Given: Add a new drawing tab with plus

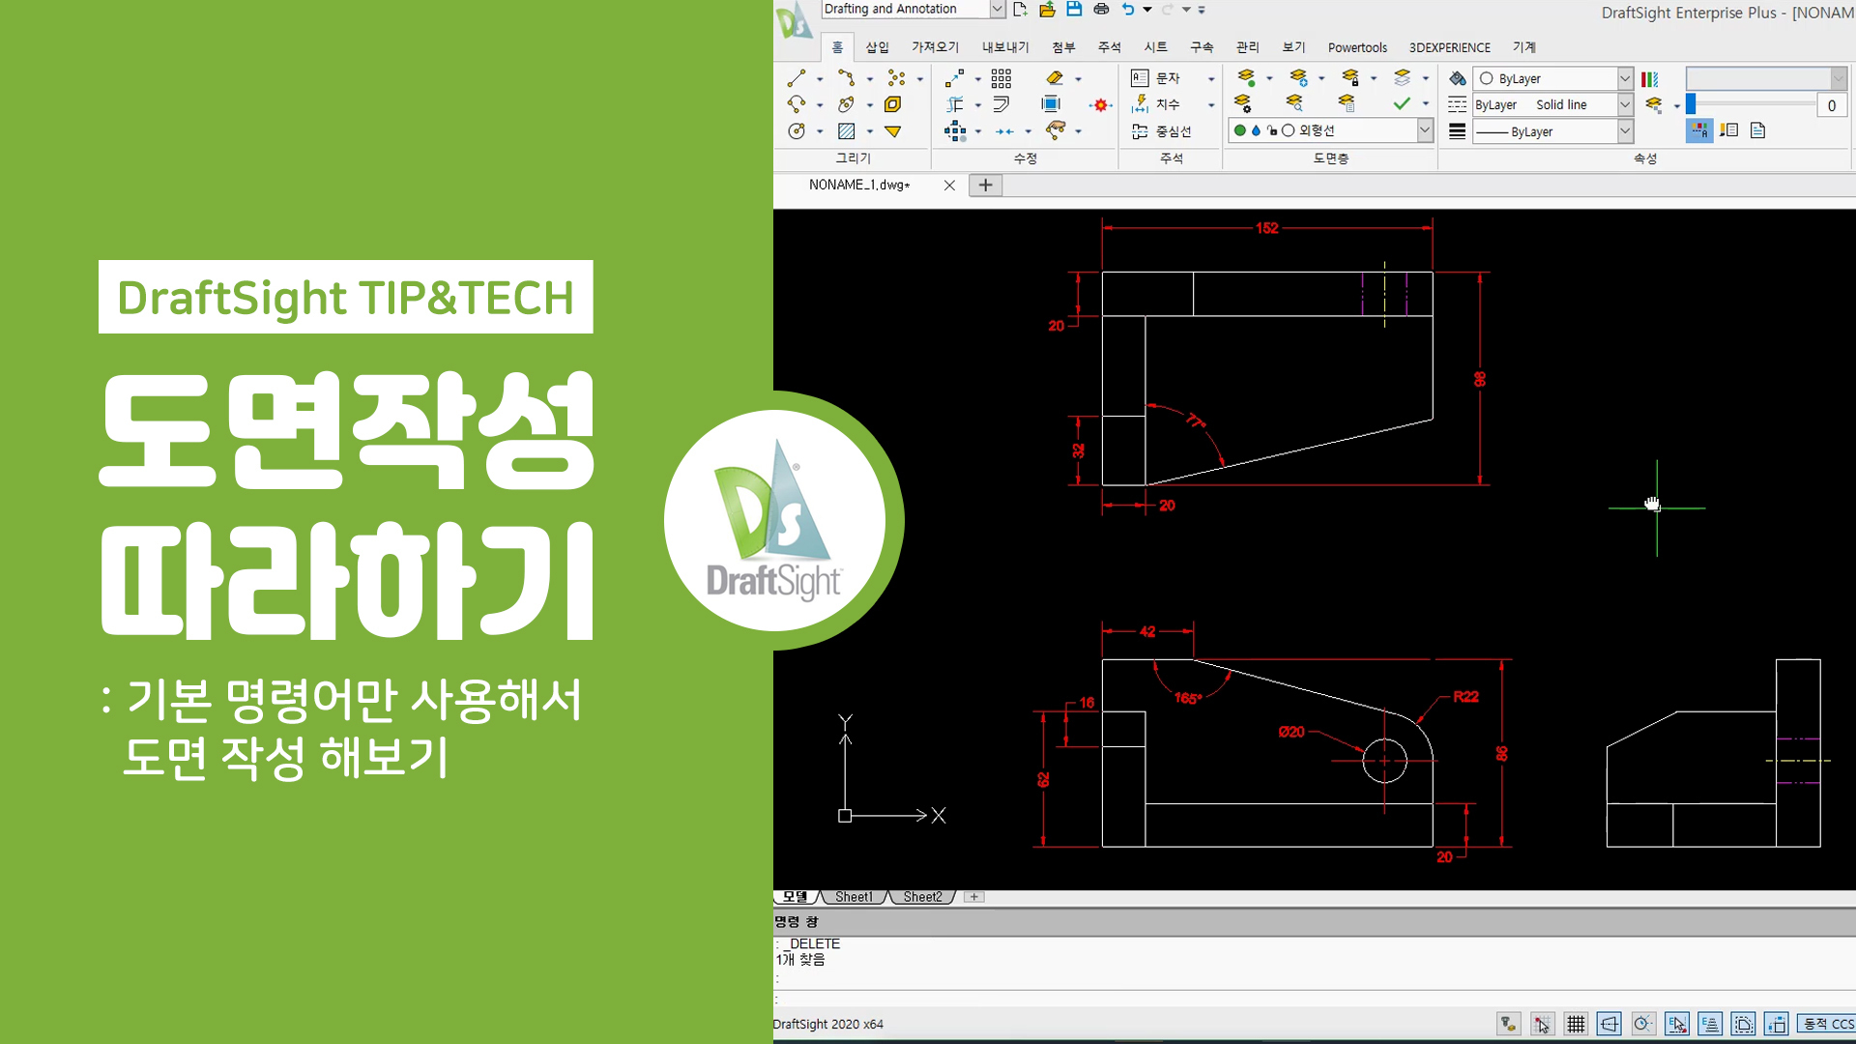Looking at the screenshot, I should (x=985, y=185).
